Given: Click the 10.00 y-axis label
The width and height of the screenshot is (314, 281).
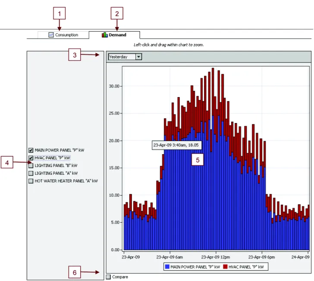Looking at the screenshot, I should pyautogui.click(x=114, y=195).
